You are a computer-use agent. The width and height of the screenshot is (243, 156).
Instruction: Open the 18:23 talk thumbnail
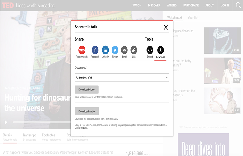[223, 71]
